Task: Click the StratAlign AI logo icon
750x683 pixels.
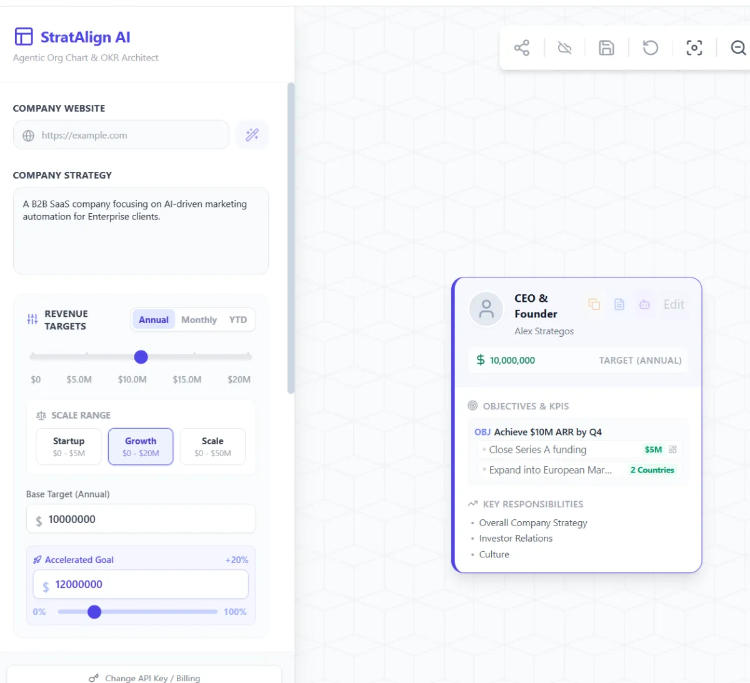Action: 24,37
